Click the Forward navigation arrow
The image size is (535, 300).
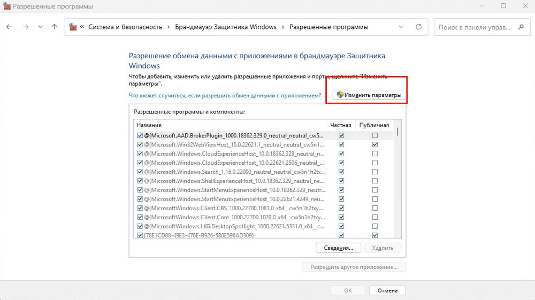25,27
